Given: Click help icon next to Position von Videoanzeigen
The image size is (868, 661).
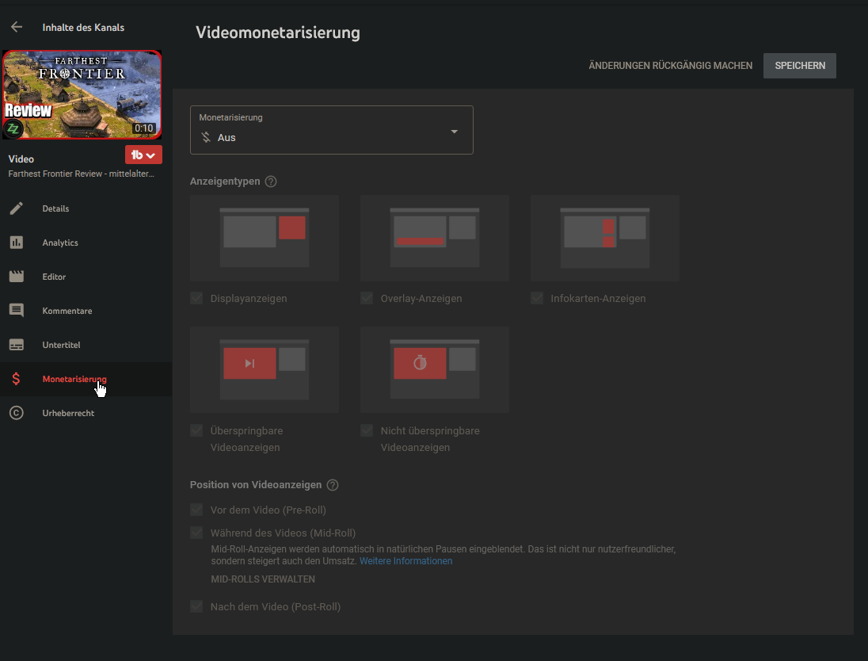Looking at the screenshot, I should 333,485.
